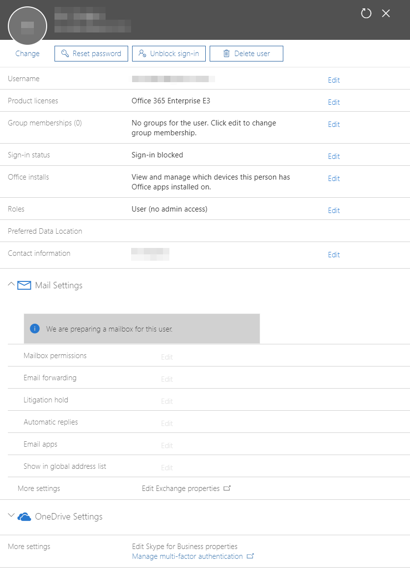Click the Reset password button
Image resolution: width=410 pixels, height=580 pixels.
pyautogui.click(x=91, y=54)
